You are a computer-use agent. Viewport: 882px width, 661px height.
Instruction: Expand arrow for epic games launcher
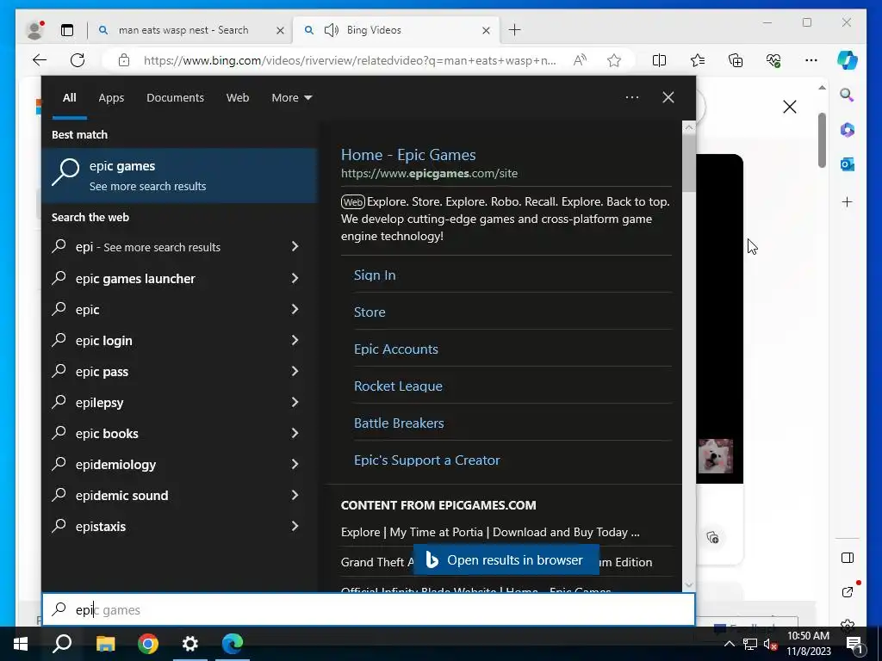(295, 278)
